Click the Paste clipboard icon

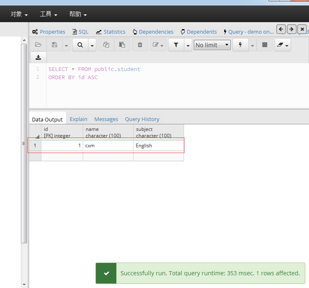pos(122,45)
